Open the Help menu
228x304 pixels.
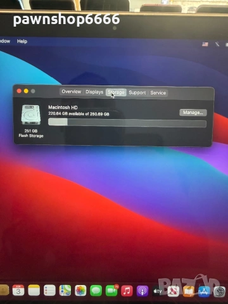pos(22,41)
